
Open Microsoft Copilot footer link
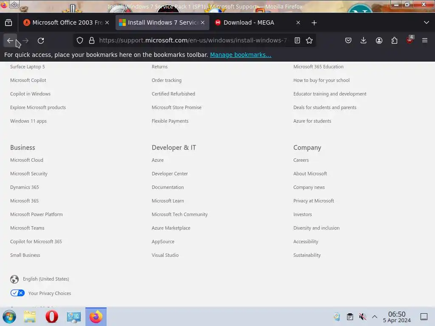coord(28,80)
